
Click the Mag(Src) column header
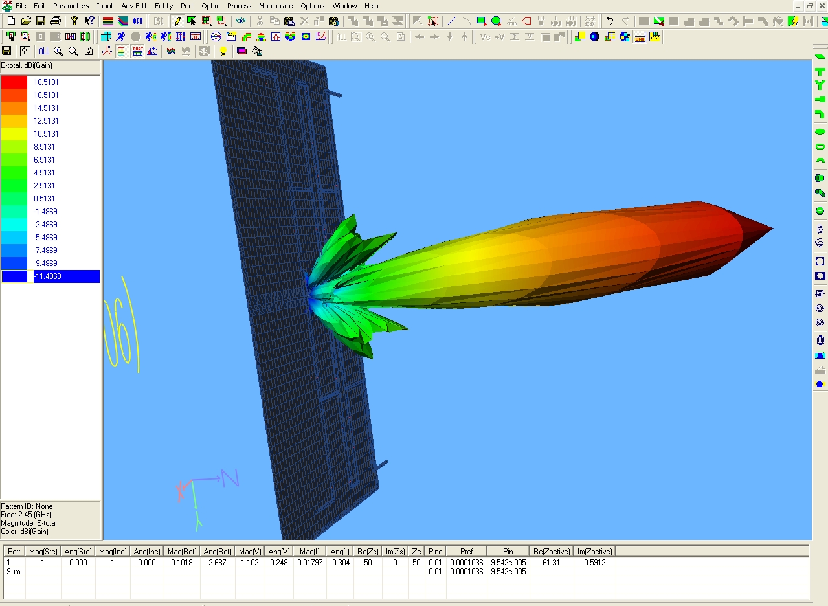point(43,552)
